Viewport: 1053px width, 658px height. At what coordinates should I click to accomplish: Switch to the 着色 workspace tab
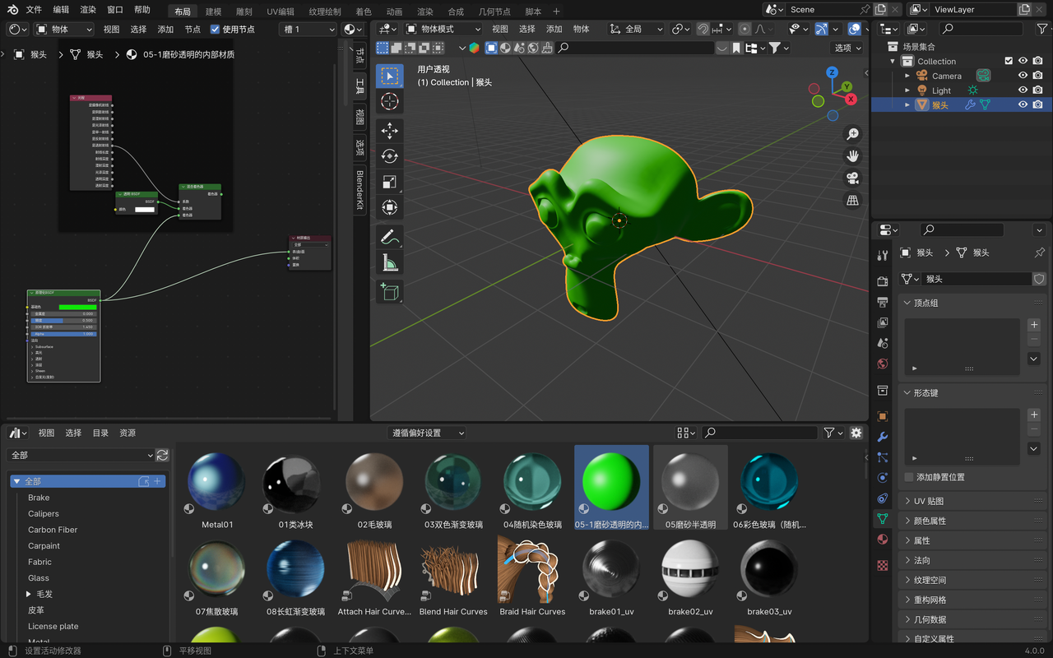364,12
